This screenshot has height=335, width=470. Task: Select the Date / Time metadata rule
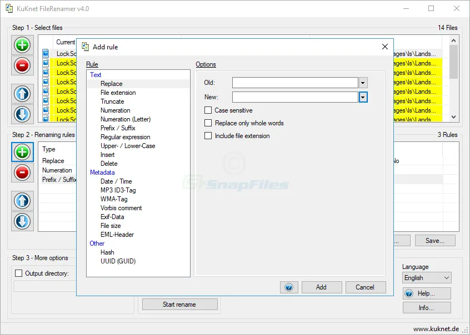point(116,181)
